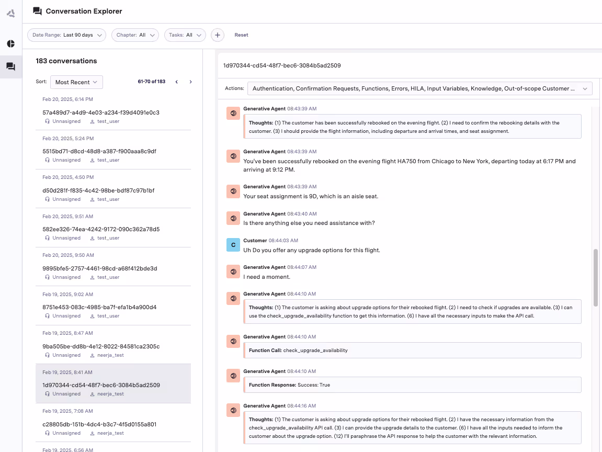This screenshot has width=602, height=452.
Task: Click the rebooked flight HA750 message
Action: coord(410,165)
